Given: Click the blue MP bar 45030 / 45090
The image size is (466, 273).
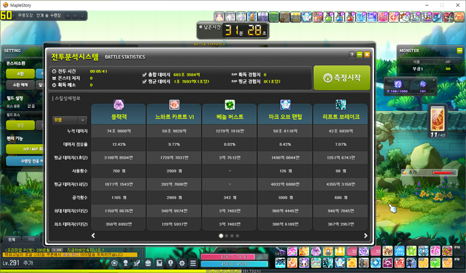Looking at the screenshot, I should pyautogui.click(x=235, y=264).
